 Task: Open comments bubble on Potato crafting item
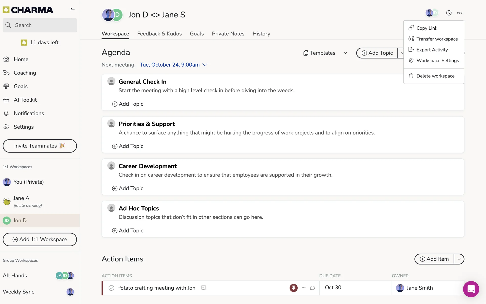[x=312, y=288]
